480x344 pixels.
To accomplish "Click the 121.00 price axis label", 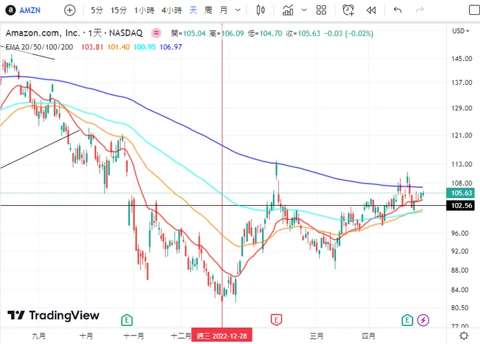I will [462, 136].
